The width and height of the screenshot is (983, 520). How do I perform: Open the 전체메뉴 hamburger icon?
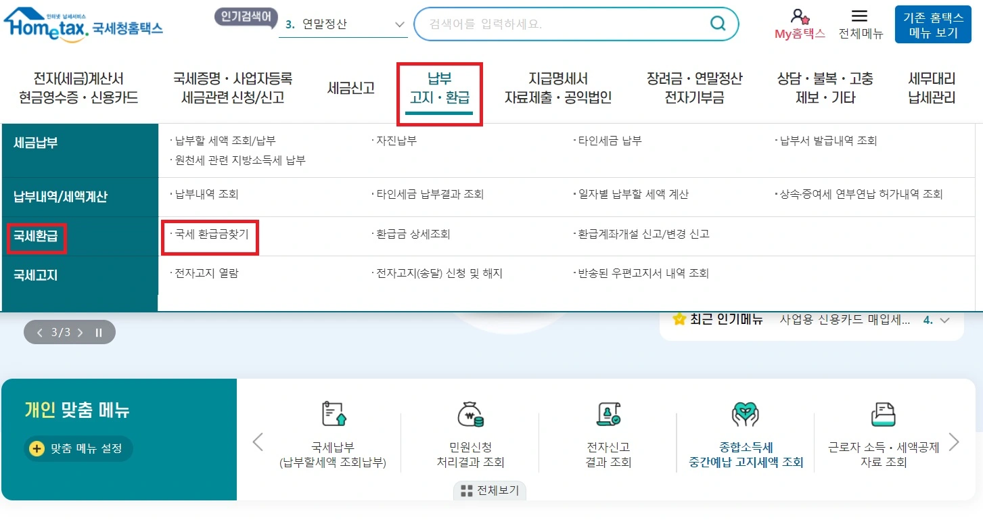861,20
